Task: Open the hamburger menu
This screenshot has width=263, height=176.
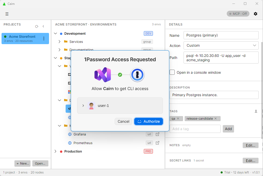Action: (7, 14)
